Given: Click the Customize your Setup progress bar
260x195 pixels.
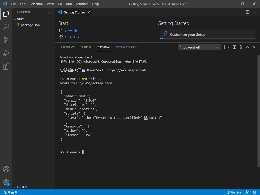Looking at the screenshot, I should 208,39.
